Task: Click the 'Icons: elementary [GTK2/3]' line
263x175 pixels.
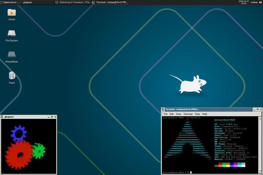Action: (x=231, y=148)
